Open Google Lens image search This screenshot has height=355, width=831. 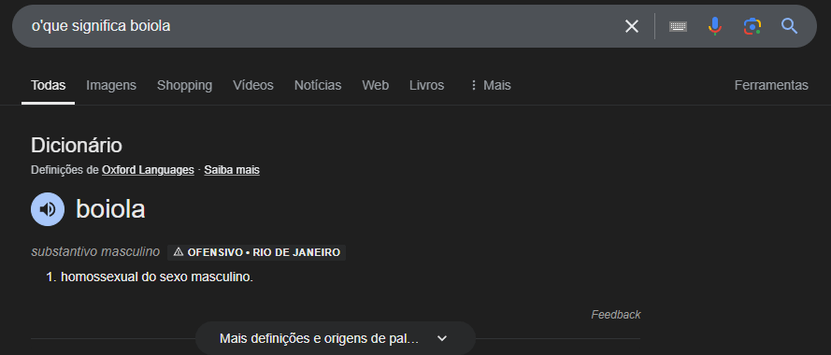[752, 26]
